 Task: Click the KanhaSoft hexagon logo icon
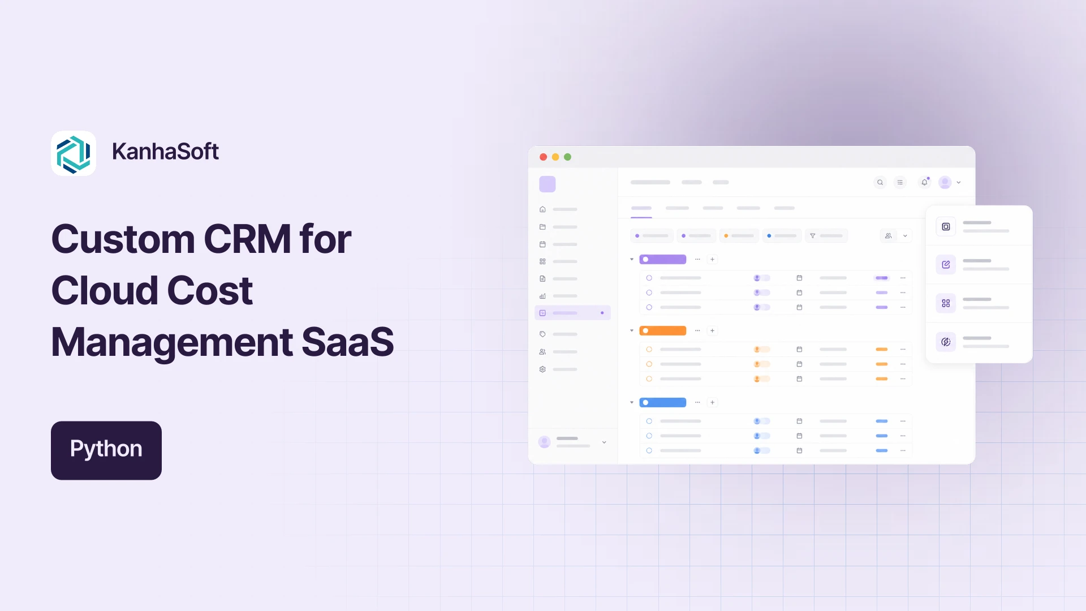pyautogui.click(x=74, y=153)
